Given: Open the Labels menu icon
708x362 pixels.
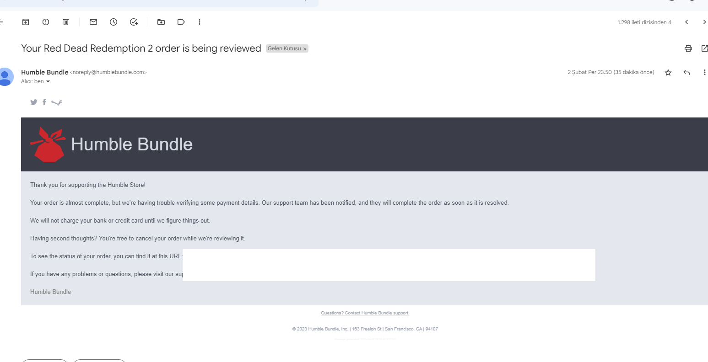Looking at the screenshot, I should click(181, 22).
